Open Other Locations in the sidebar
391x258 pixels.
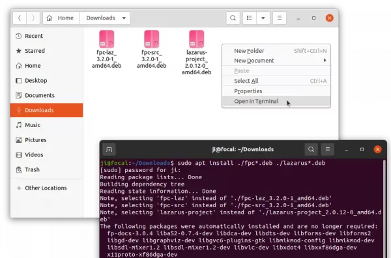click(x=47, y=188)
